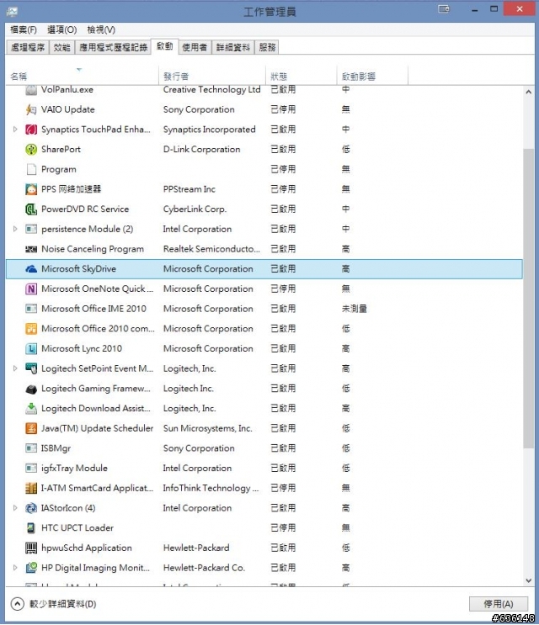Click the Microsoft Office IME 2010 icon
The height and width of the screenshot is (625, 539).
(x=31, y=309)
